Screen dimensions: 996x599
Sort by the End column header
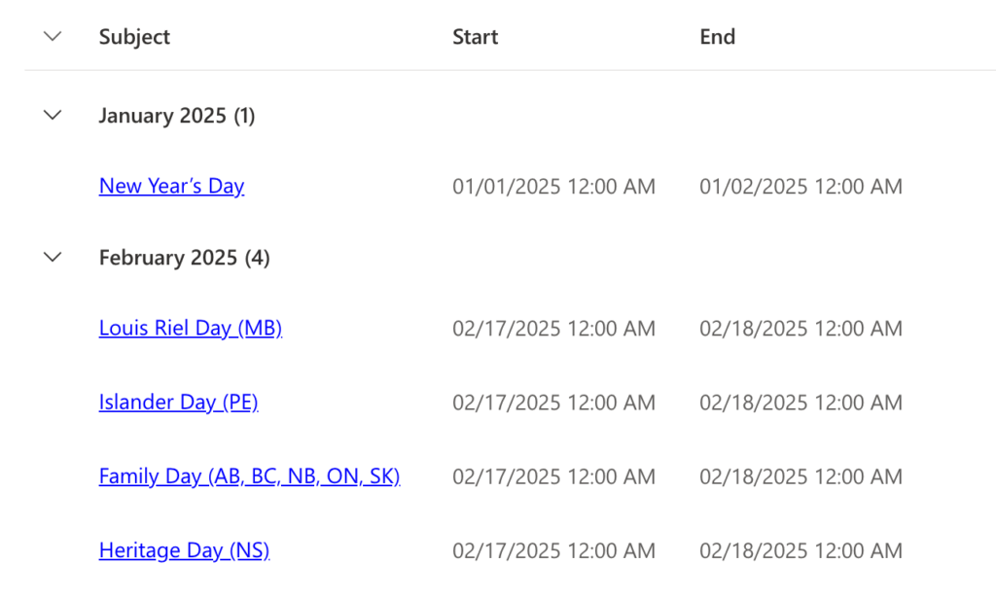pos(717,36)
